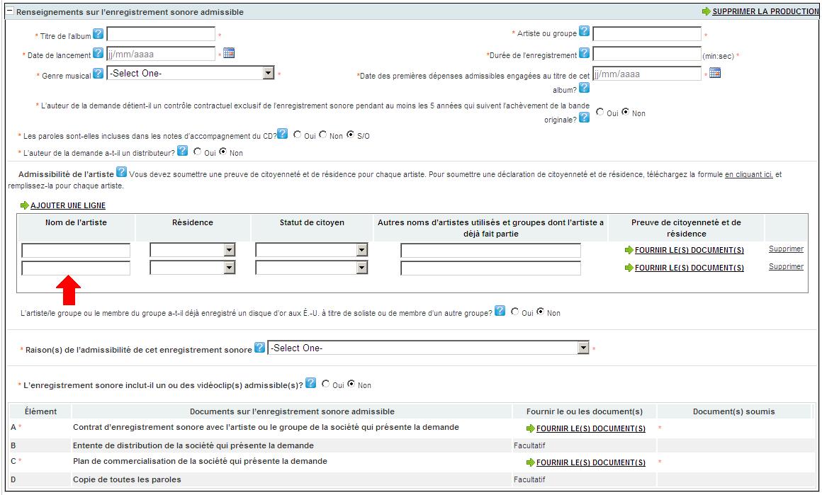822x495 pixels.
Task: Click Supprimer in first artist row
Action: tap(786, 249)
